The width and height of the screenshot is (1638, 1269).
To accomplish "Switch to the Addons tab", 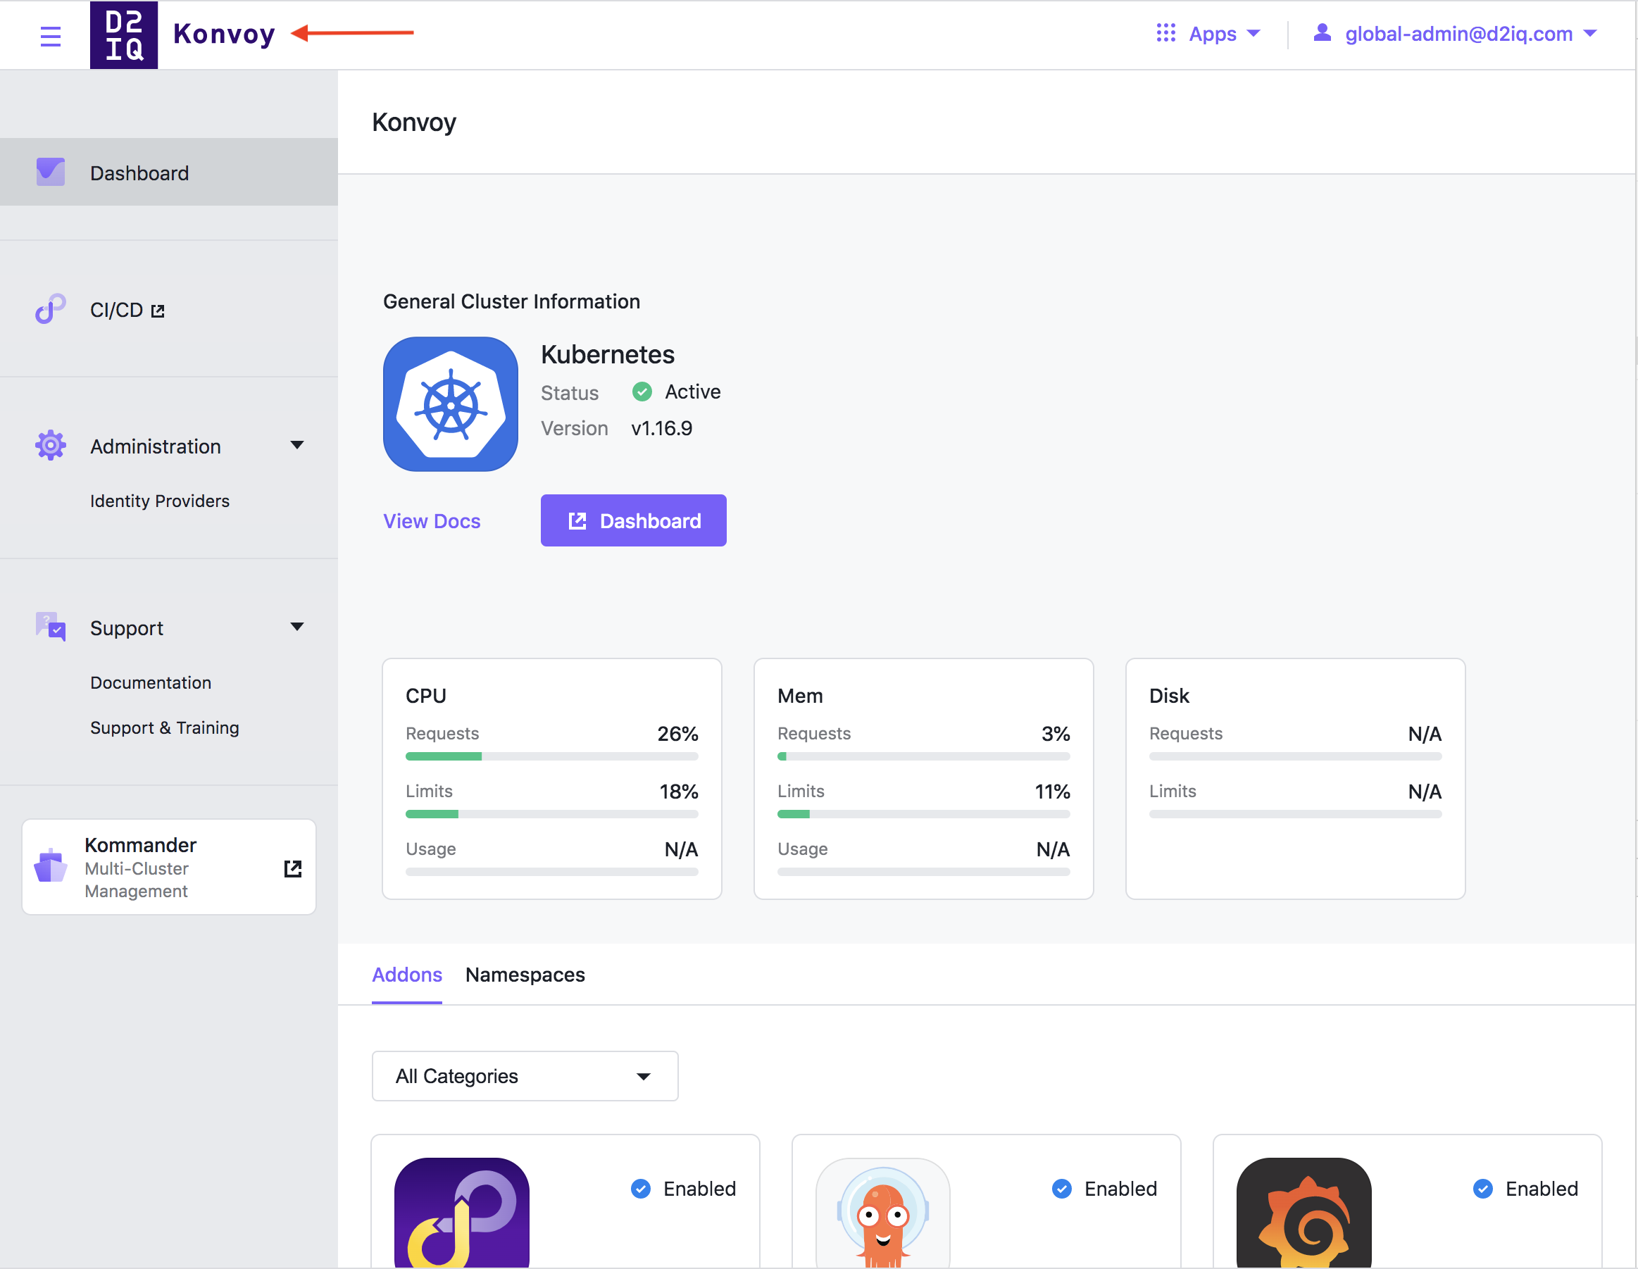I will [x=407, y=974].
